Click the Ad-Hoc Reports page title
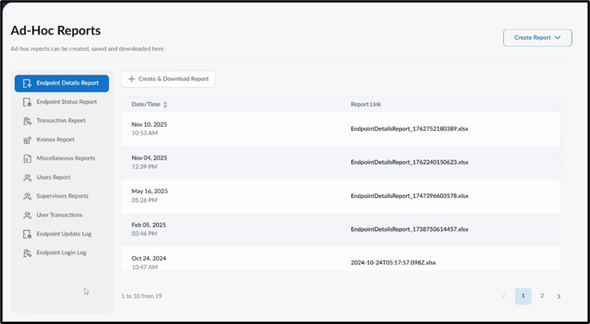Viewport: 590px width, 324px height. (x=56, y=31)
